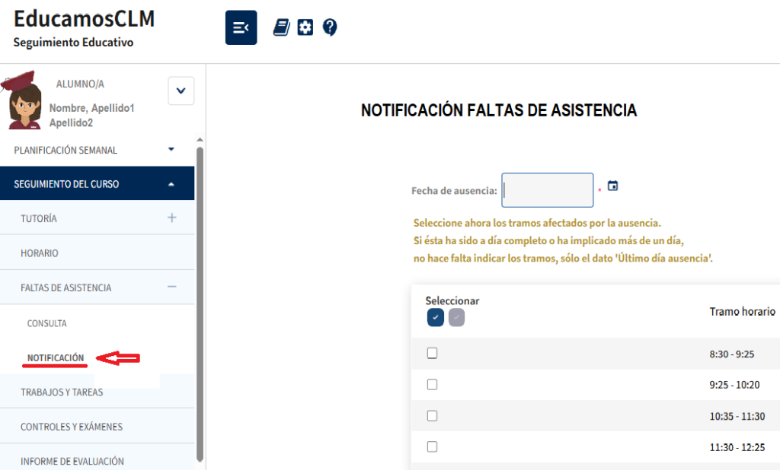780x470 pixels.
Task: Open the student selector dropdown chevron
Action: coord(181,91)
